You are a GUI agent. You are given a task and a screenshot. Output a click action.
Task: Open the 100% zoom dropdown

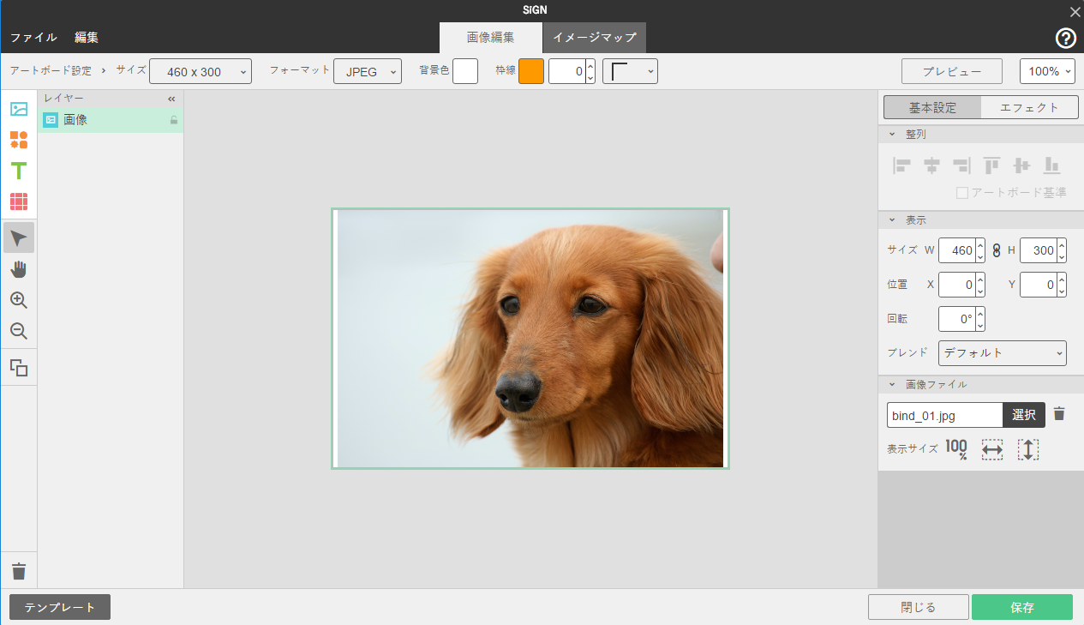(1047, 71)
